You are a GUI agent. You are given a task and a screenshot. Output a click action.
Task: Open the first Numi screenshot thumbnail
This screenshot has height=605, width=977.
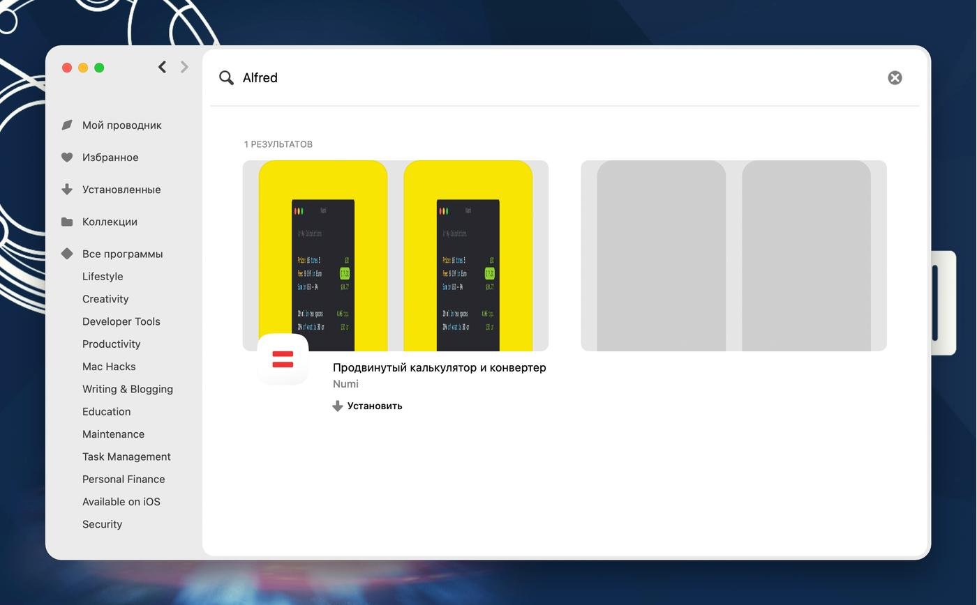[323, 256]
